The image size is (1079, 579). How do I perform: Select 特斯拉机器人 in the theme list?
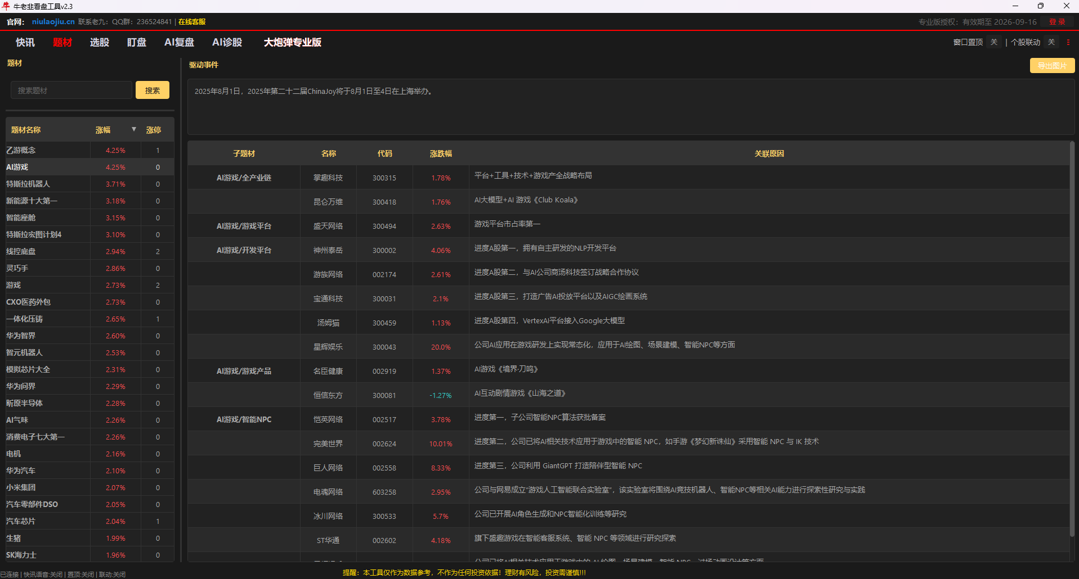pyautogui.click(x=28, y=184)
